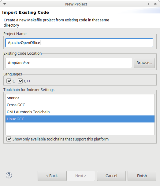Click the Finish button
The width and height of the screenshot is (160, 186).
142,176
